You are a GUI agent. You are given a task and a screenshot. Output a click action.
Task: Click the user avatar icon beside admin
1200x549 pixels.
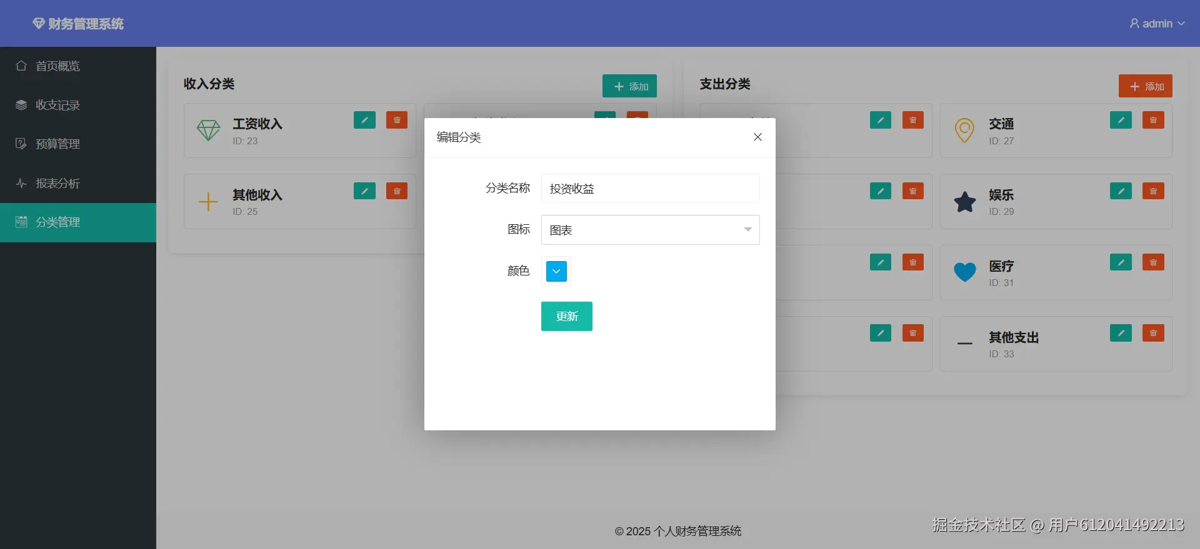coord(1134,24)
